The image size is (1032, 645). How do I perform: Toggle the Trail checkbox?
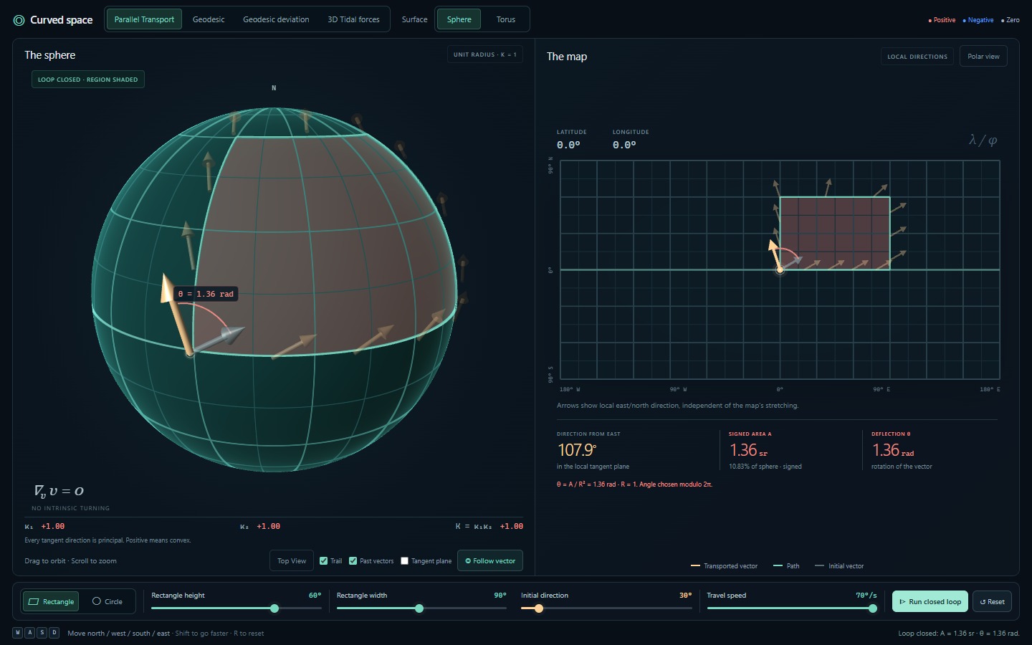click(324, 561)
